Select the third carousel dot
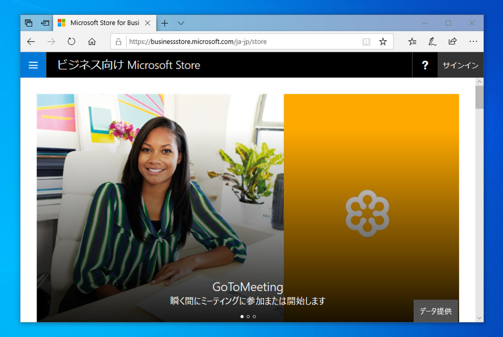This screenshot has width=503, height=337. pyautogui.click(x=254, y=316)
